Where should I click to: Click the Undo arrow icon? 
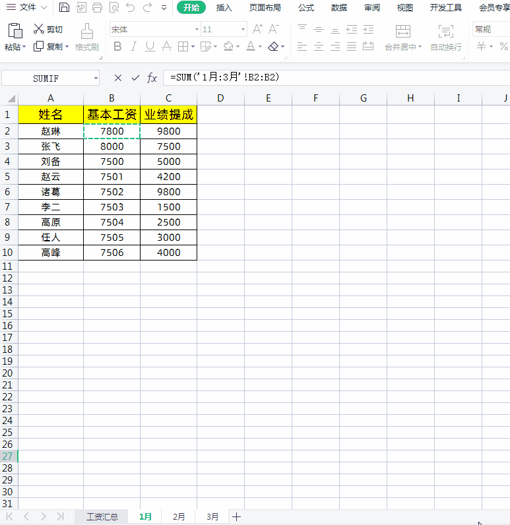point(131,7)
